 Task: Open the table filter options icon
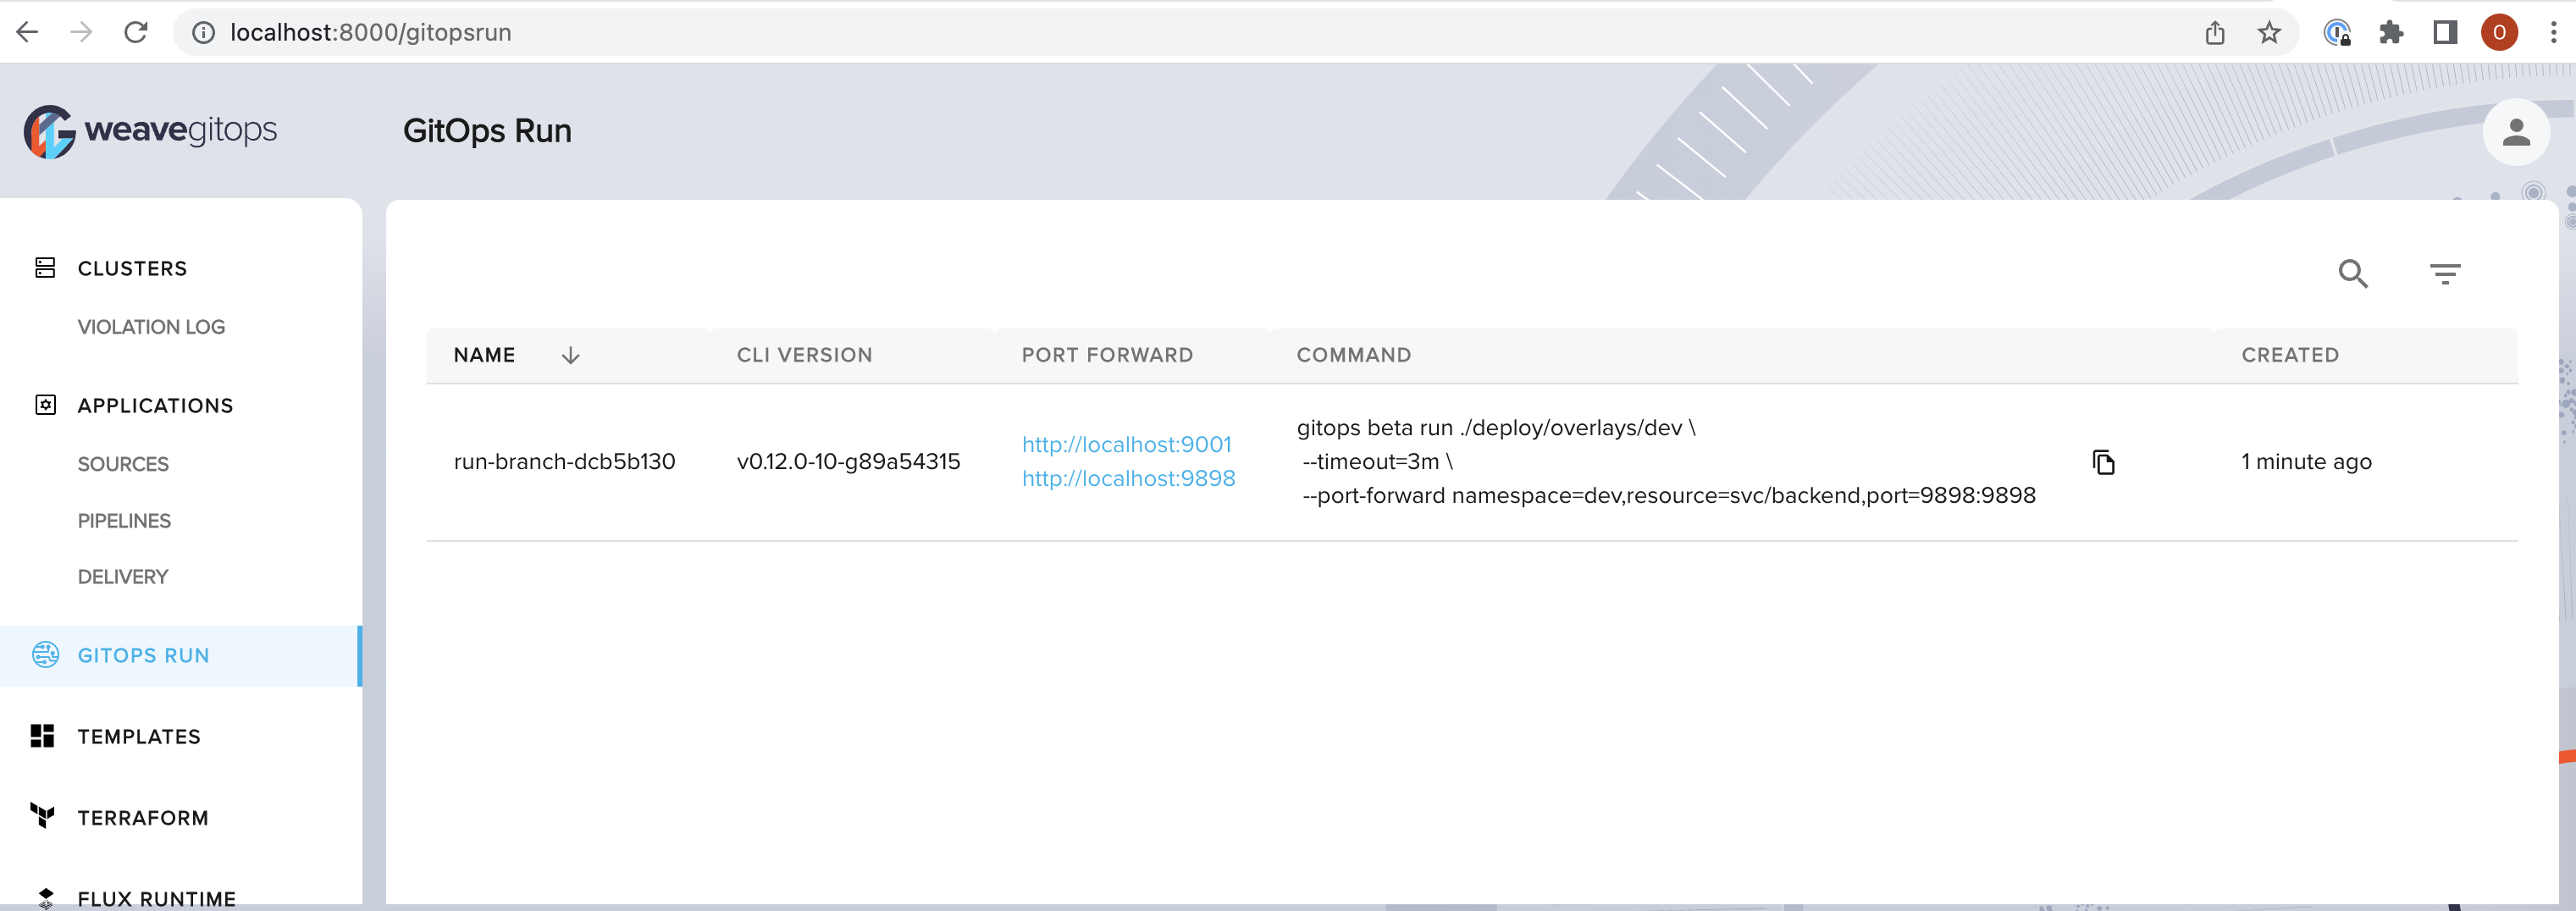(x=2445, y=273)
